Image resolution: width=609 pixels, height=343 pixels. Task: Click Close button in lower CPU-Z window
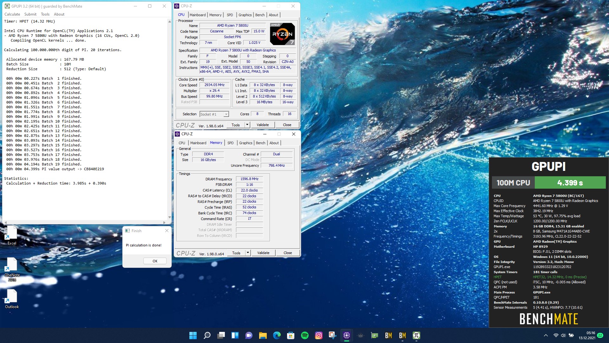[288, 253]
